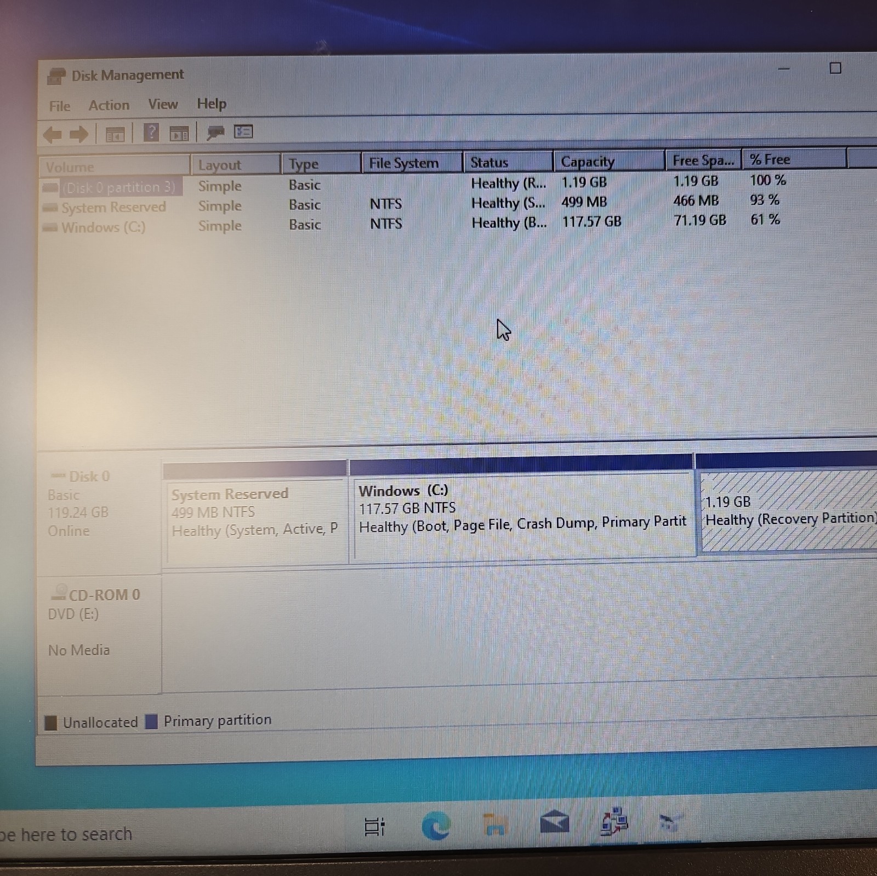
Task: Click the Disk Management title bar icon
Action: tap(56, 76)
